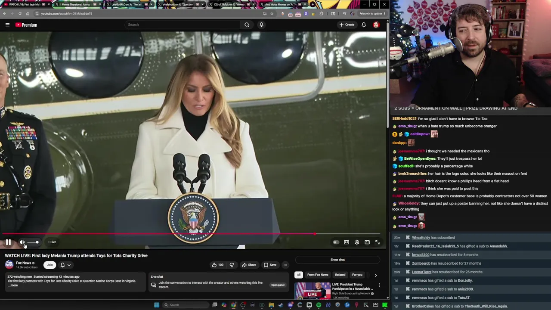Adjust the video volume slider
Screen dimensions: 551x310
pyautogui.click(x=33, y=242)
